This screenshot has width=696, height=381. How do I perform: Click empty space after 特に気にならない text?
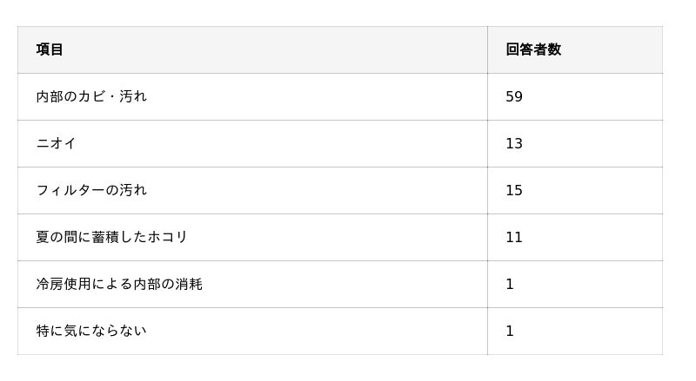[x=317, y=332]
